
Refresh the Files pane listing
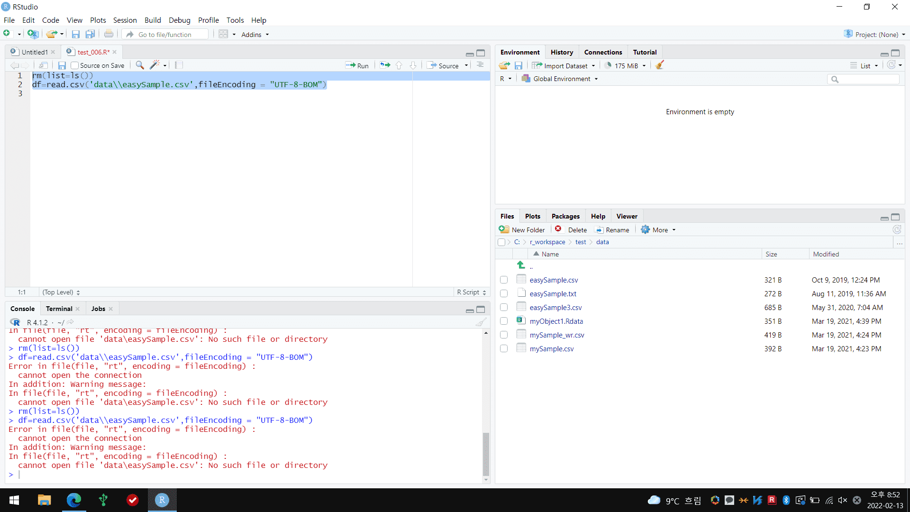click(x=897, y=229)
